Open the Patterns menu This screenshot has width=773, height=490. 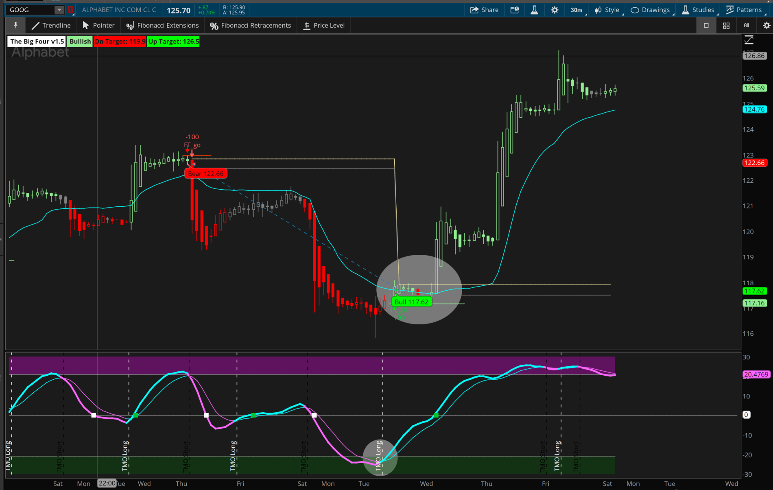point(744,10)
